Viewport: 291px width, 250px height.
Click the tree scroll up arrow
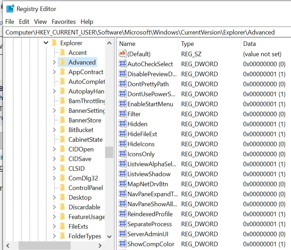click(109, 43)
